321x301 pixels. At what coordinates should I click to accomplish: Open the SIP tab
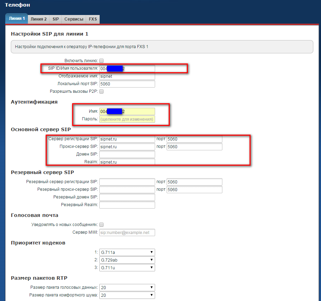(x=56, y=19)
